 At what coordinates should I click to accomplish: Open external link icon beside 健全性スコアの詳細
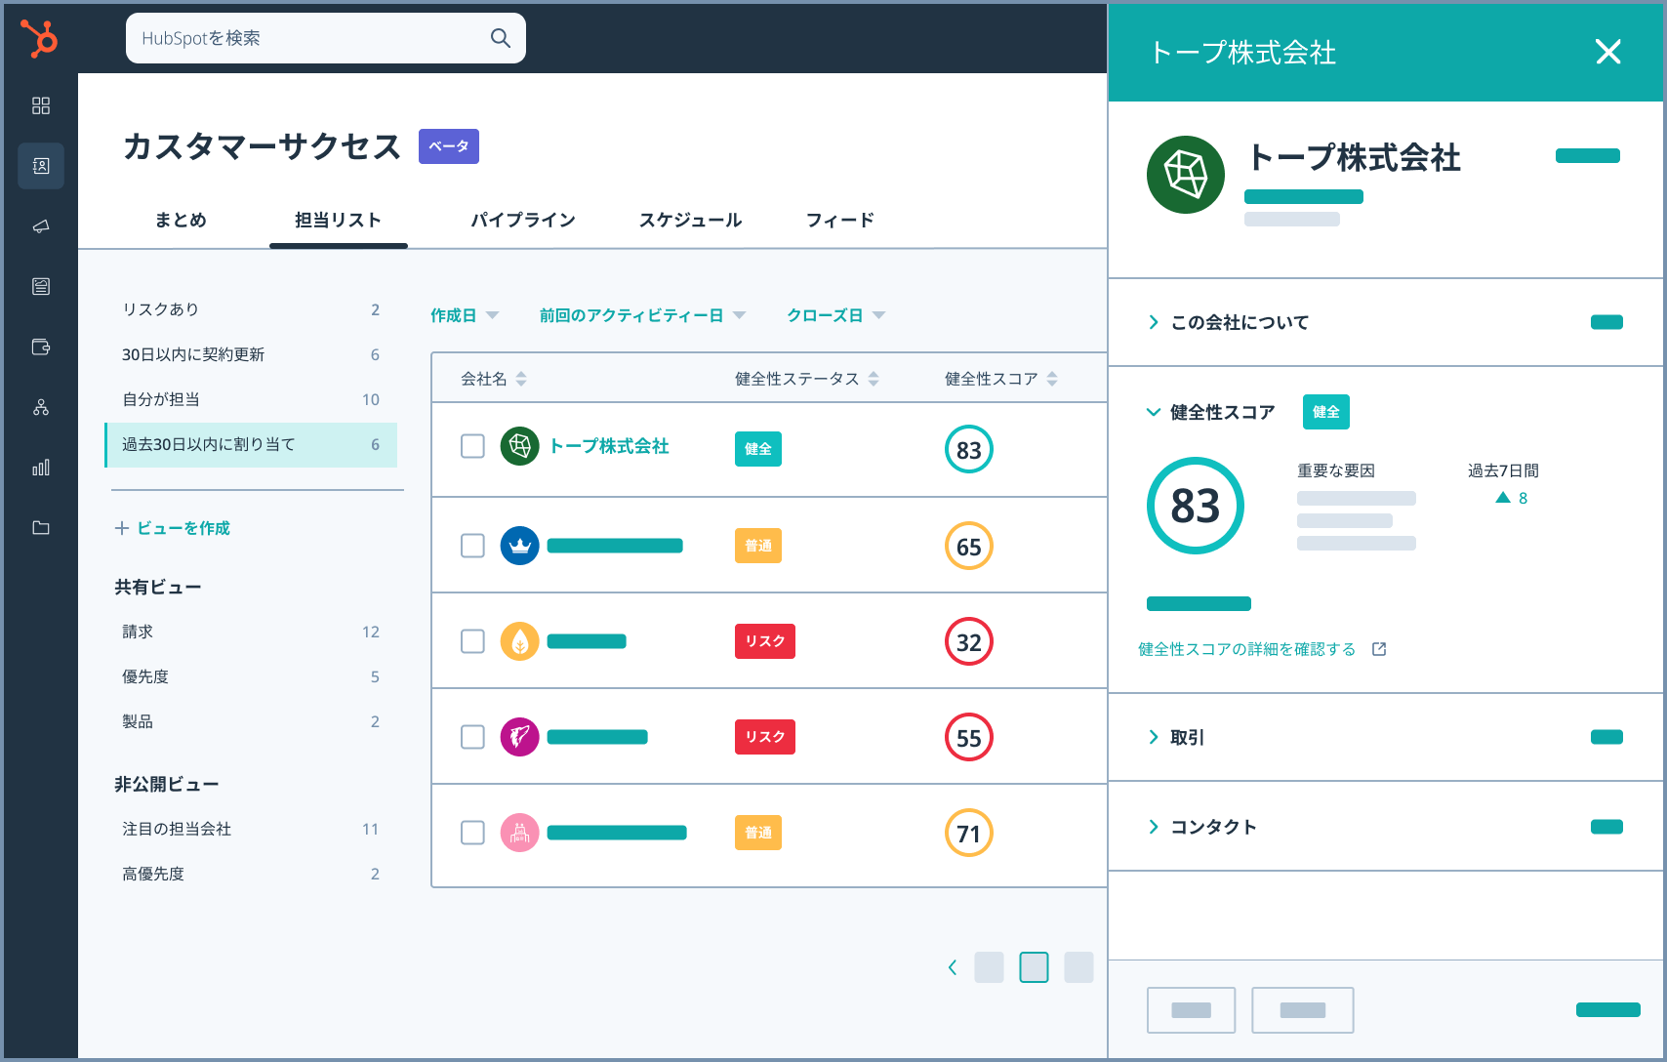click(x=1379, y=649)
